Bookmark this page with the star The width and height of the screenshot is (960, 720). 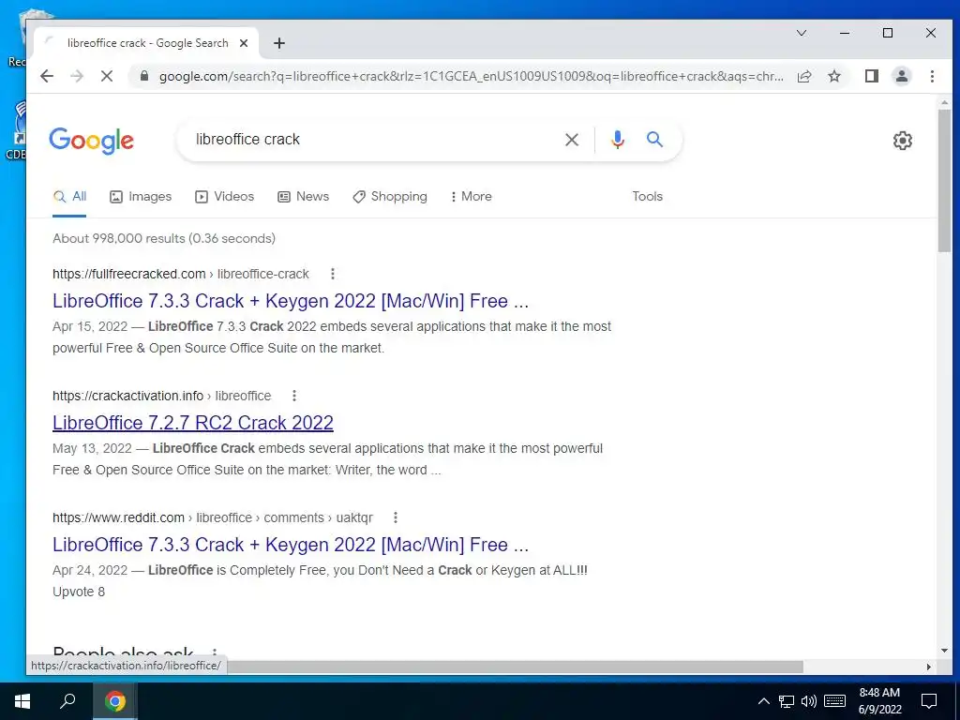[833, 76]
